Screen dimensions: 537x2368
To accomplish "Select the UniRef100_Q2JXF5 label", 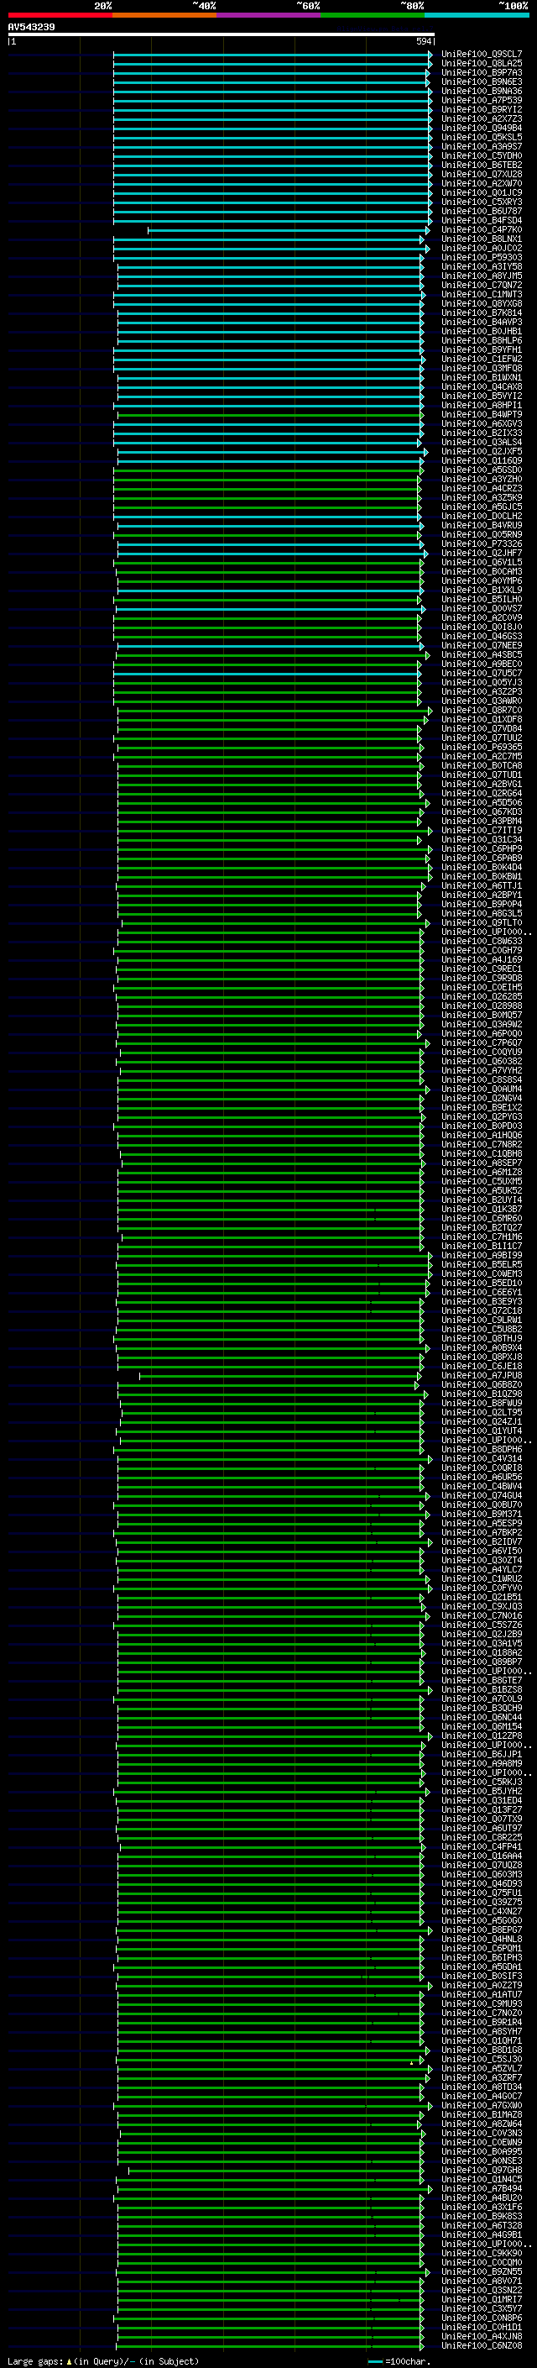I will [482, 451].
